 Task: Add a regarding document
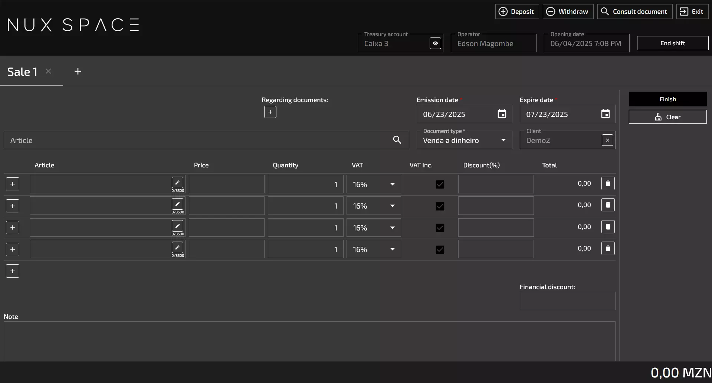270,112
